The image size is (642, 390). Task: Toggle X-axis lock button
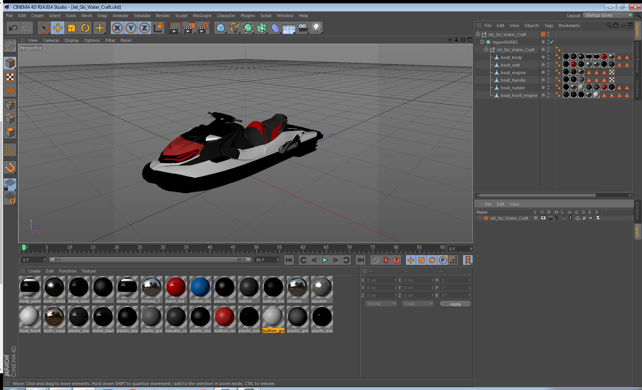tap(117, 28)
